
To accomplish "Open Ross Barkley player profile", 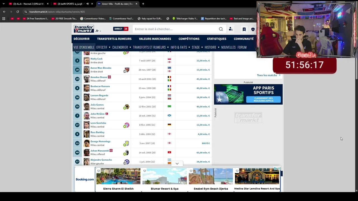I will point(97,132).
